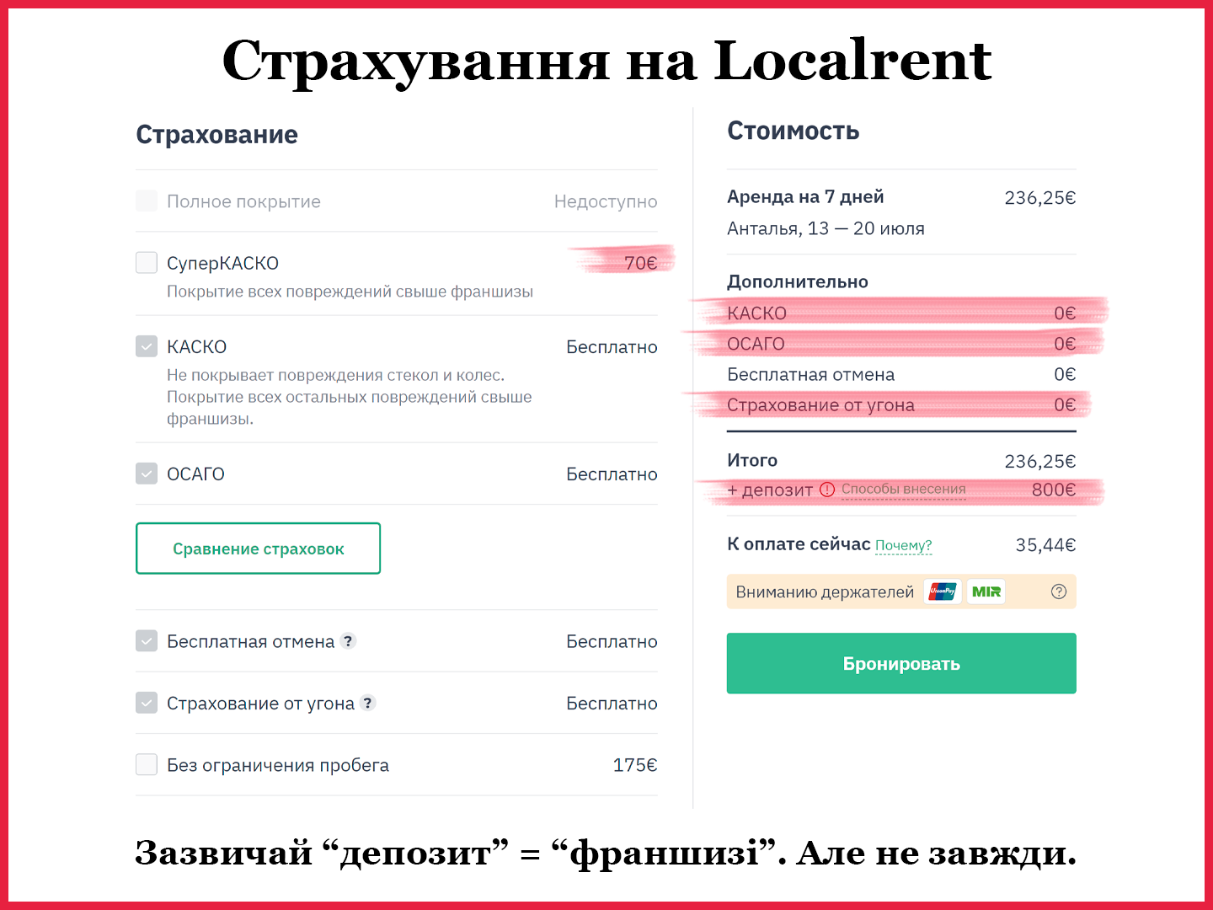Image resolution: width=1213 pixels, height=910 pixels.
Task: Click the disabled Полное покрытие checkbox
Action: tap(147, 201)
